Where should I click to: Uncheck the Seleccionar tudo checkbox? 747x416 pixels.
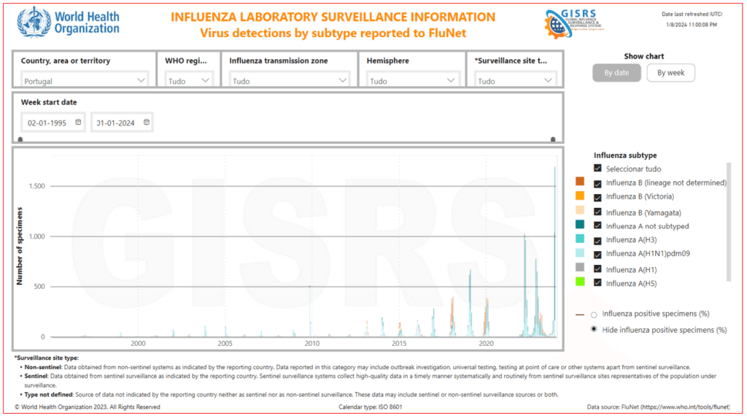pos(598,169)
